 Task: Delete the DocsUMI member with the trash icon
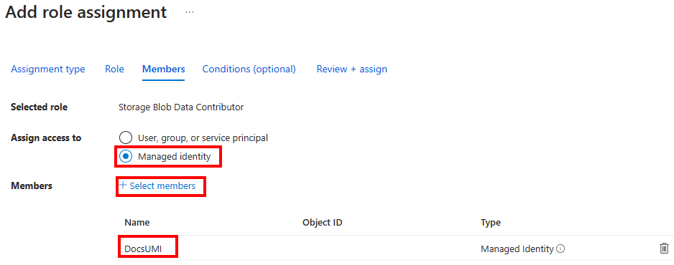[x=664, y=249]
